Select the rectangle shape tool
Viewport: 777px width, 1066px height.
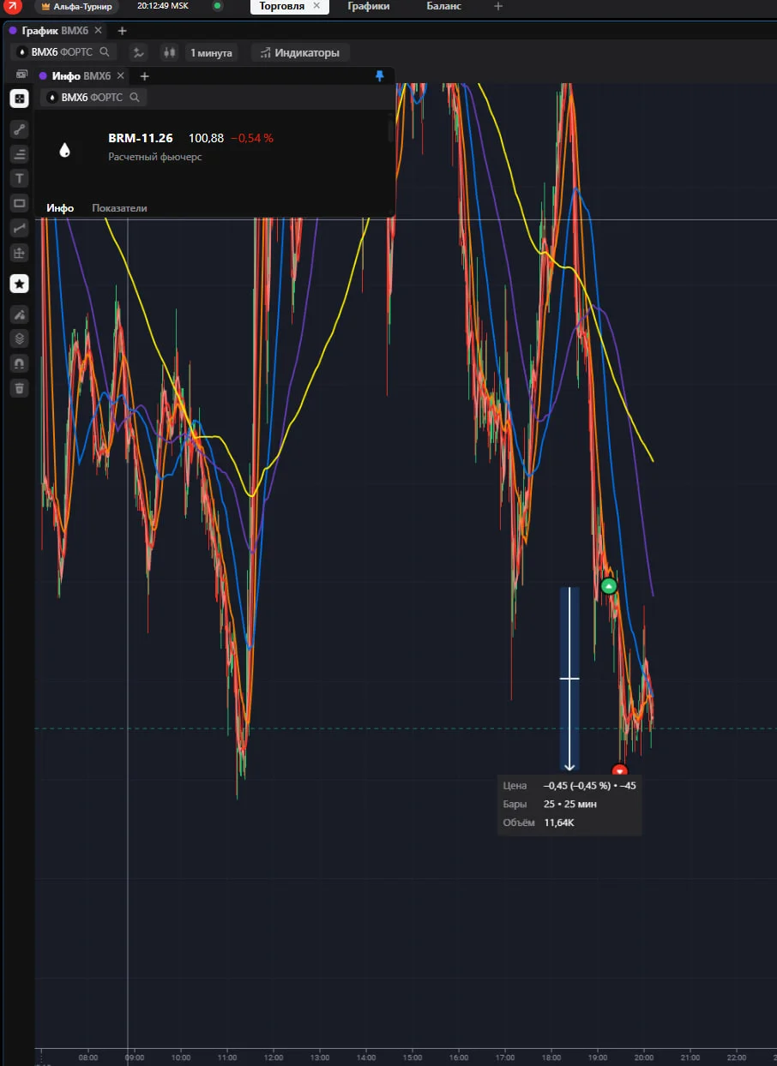[19, 203]
